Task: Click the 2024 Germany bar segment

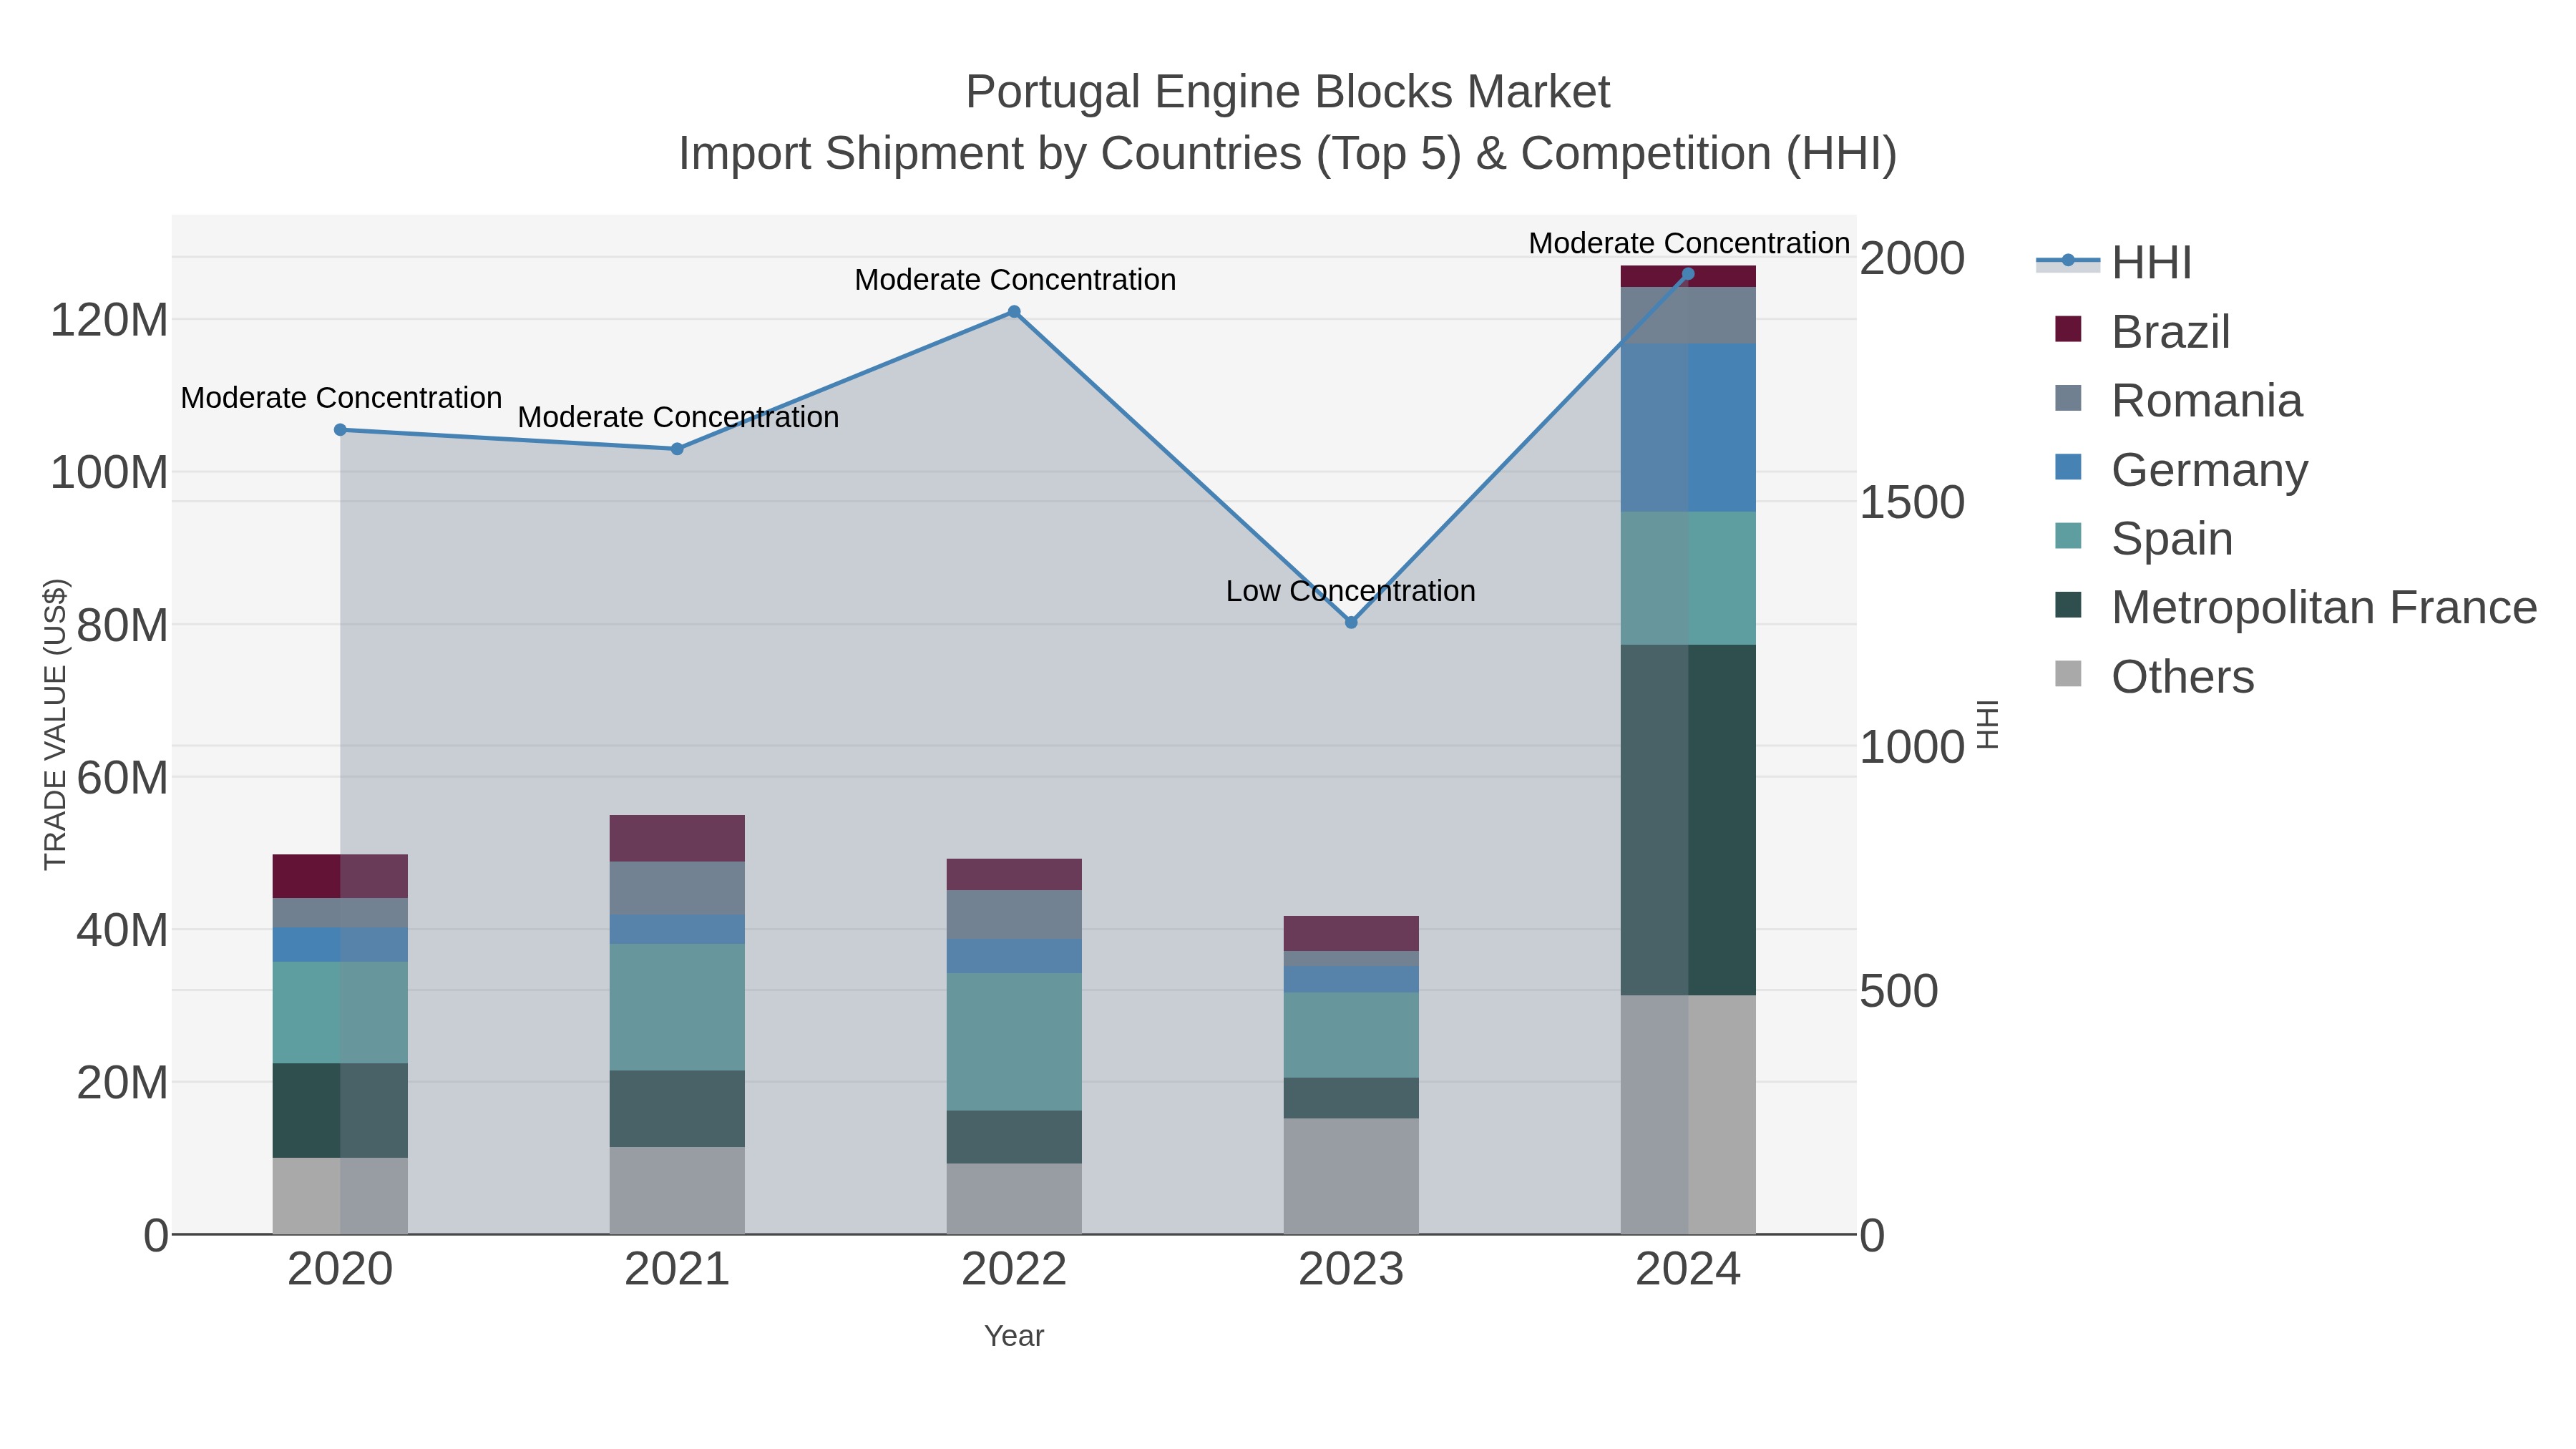Action: [x=1688, y=428]
